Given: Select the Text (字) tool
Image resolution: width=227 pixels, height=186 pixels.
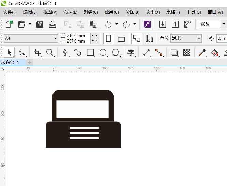Looking at the screenshot, I should click(x=131, y=52).
